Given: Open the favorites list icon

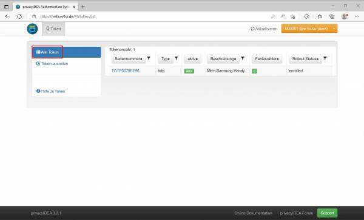Looking at the screenshot, I should 320,16.
